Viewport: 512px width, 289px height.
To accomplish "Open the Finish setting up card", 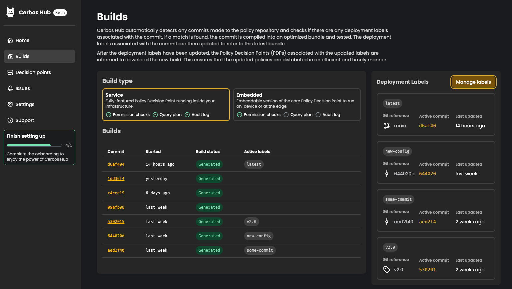I will pyautogui.click(x=39, y=147).
